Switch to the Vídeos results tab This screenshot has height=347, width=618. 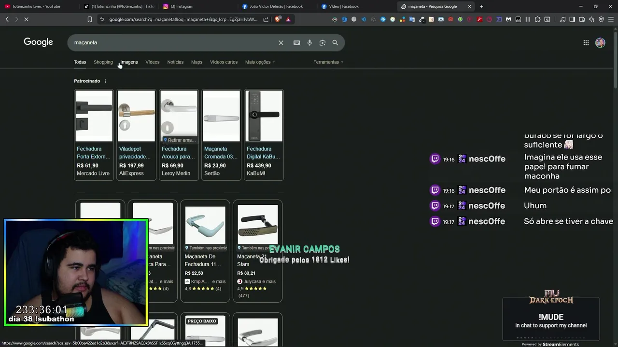coord(153,62)
